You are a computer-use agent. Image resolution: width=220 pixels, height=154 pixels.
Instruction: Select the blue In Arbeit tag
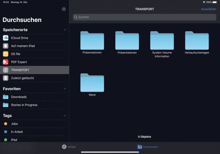(x=35, y=132)
